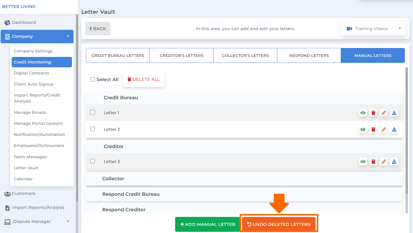Open Credit Monitoring menu item

[42, 62]
